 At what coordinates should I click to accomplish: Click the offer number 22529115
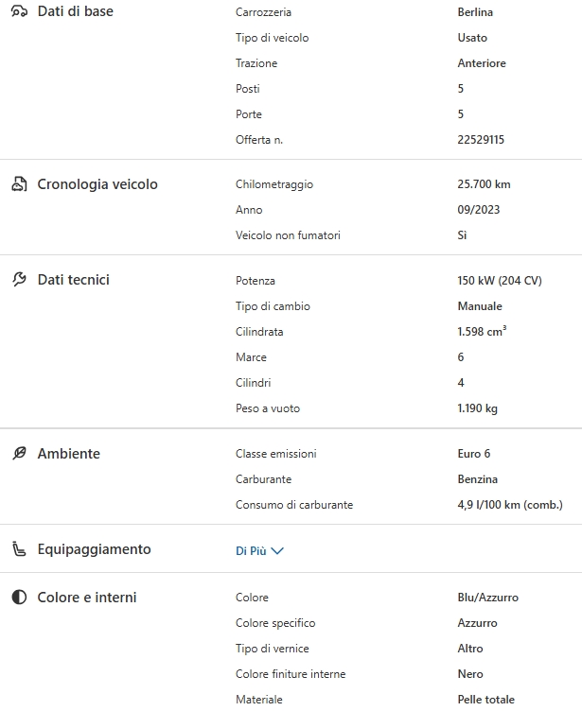(x=481, y=140)
